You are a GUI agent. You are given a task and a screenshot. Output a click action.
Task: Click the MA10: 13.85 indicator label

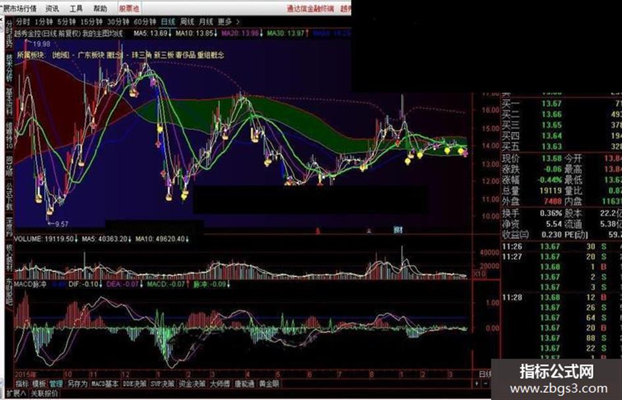[x=196, y=33]
